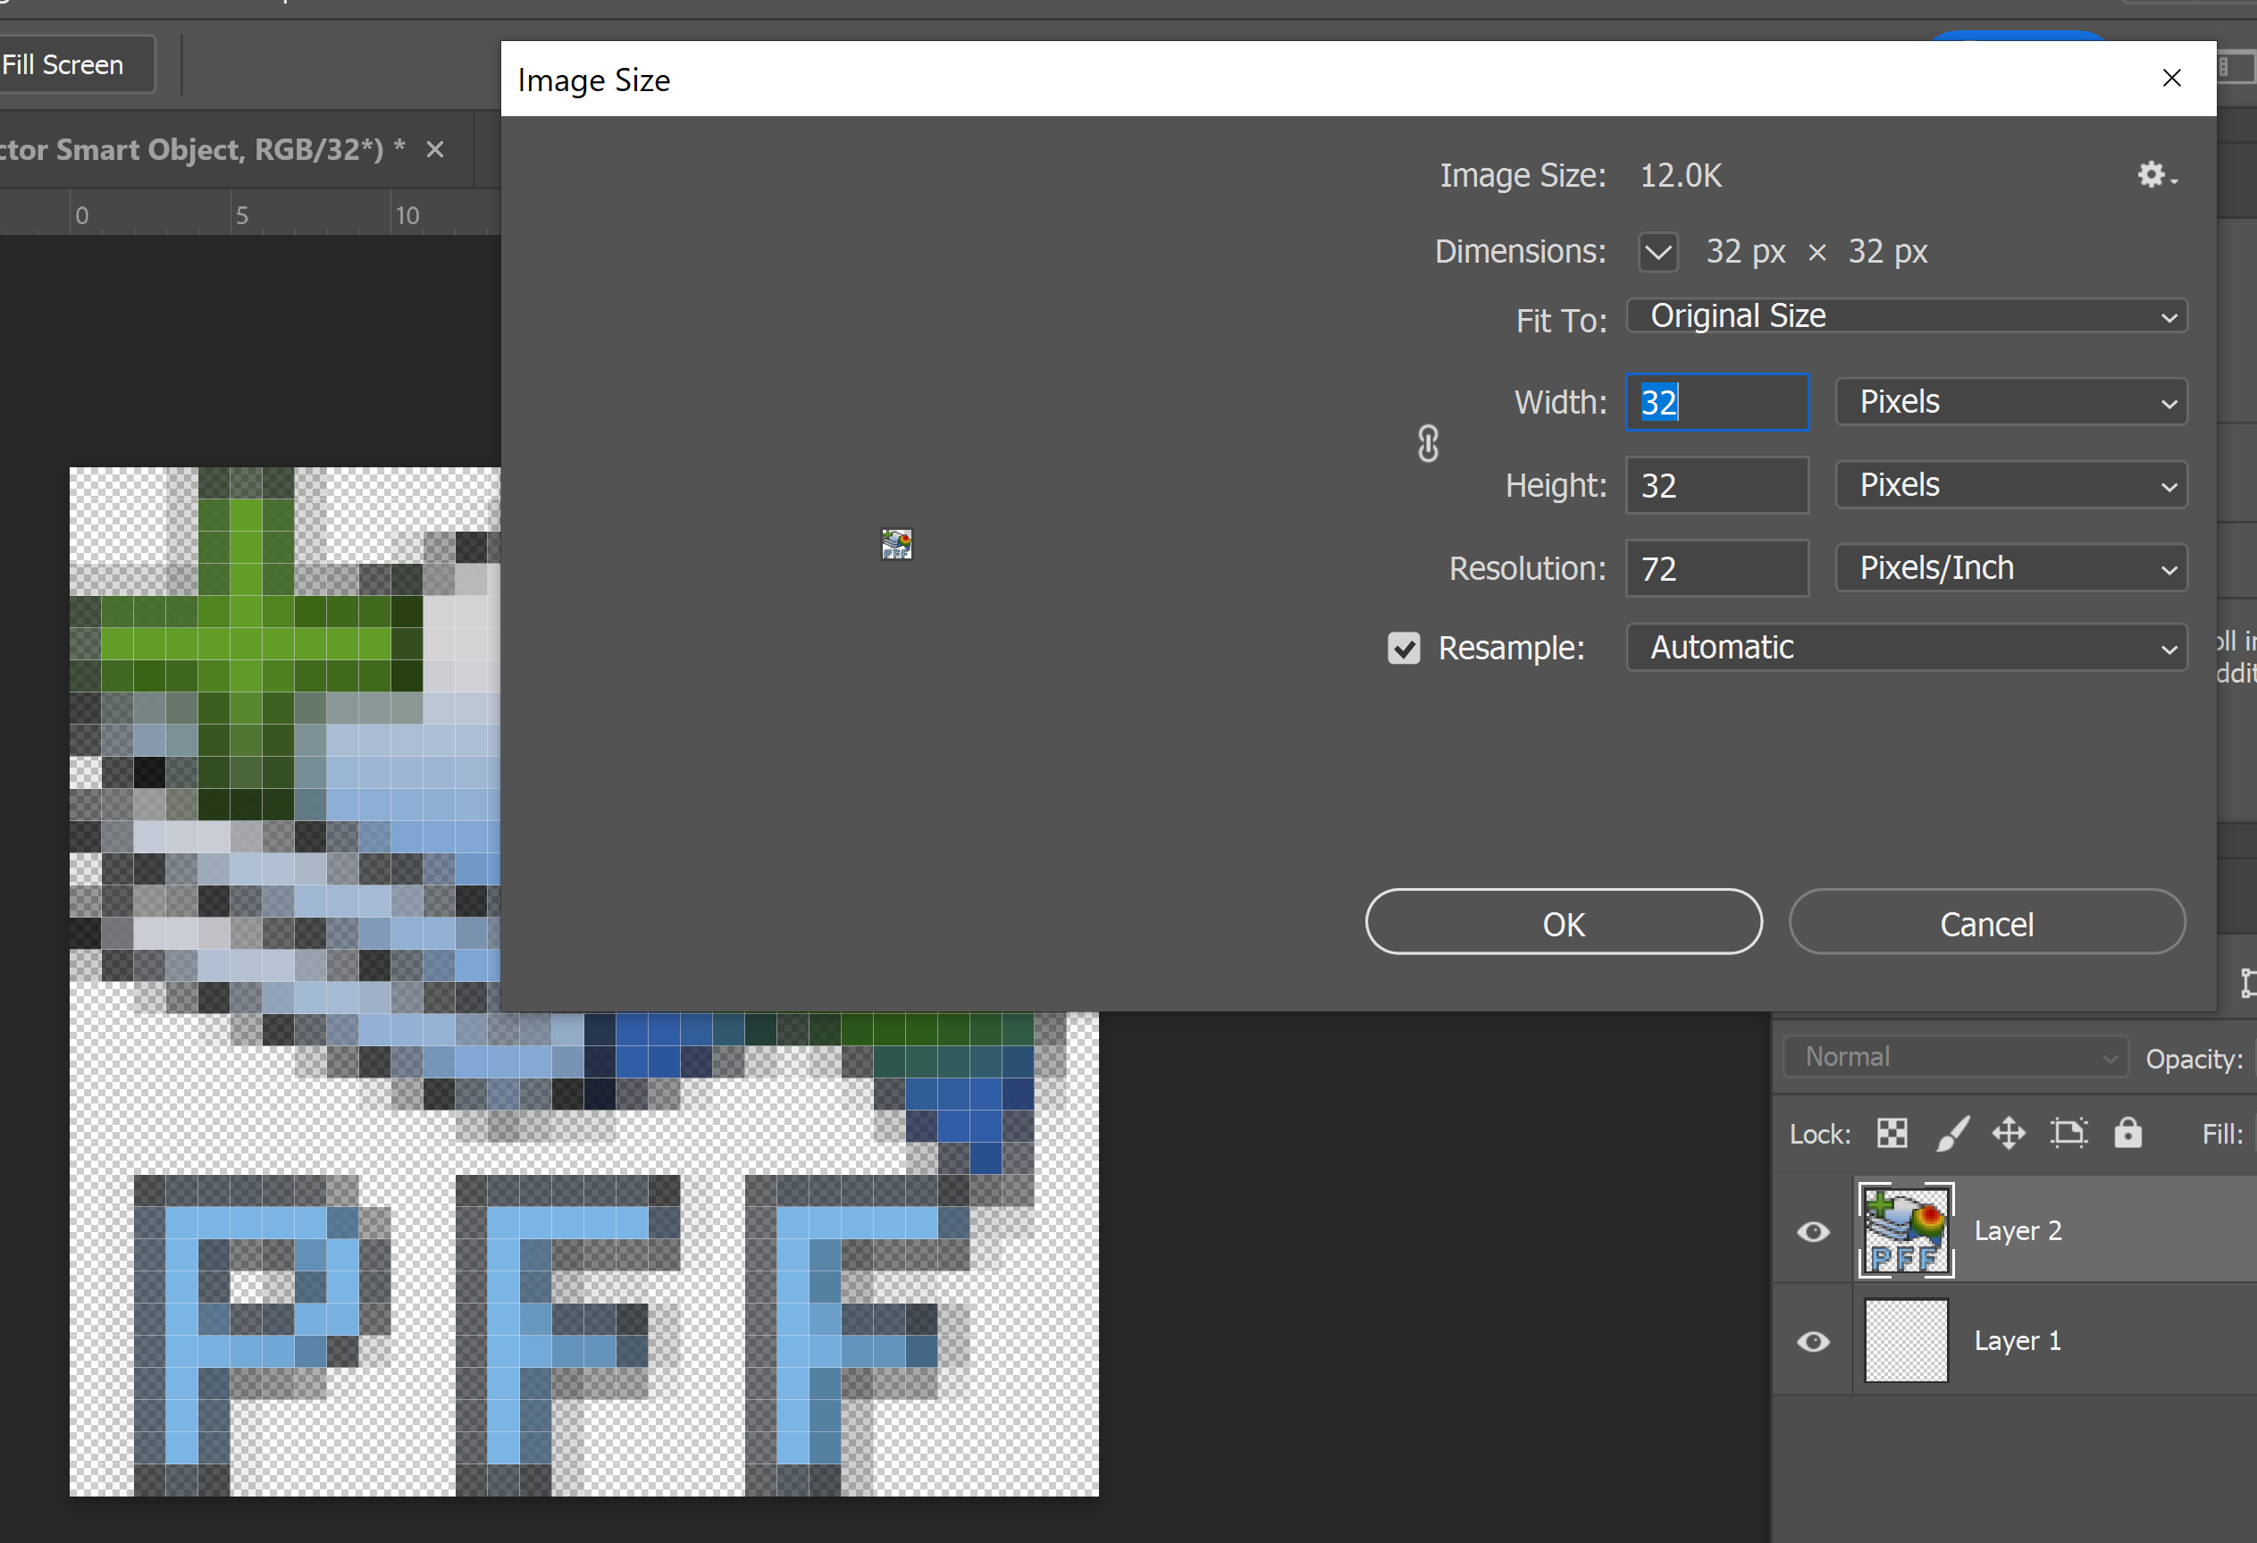The height and width of the screenshot is (1543, 2257).
Task: Click the lock position move icon
Action: (2009, 1133)
